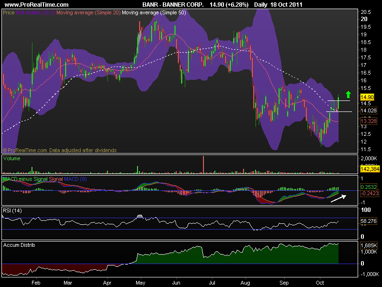Click the 2,000K volume axis label

(369, 158)
